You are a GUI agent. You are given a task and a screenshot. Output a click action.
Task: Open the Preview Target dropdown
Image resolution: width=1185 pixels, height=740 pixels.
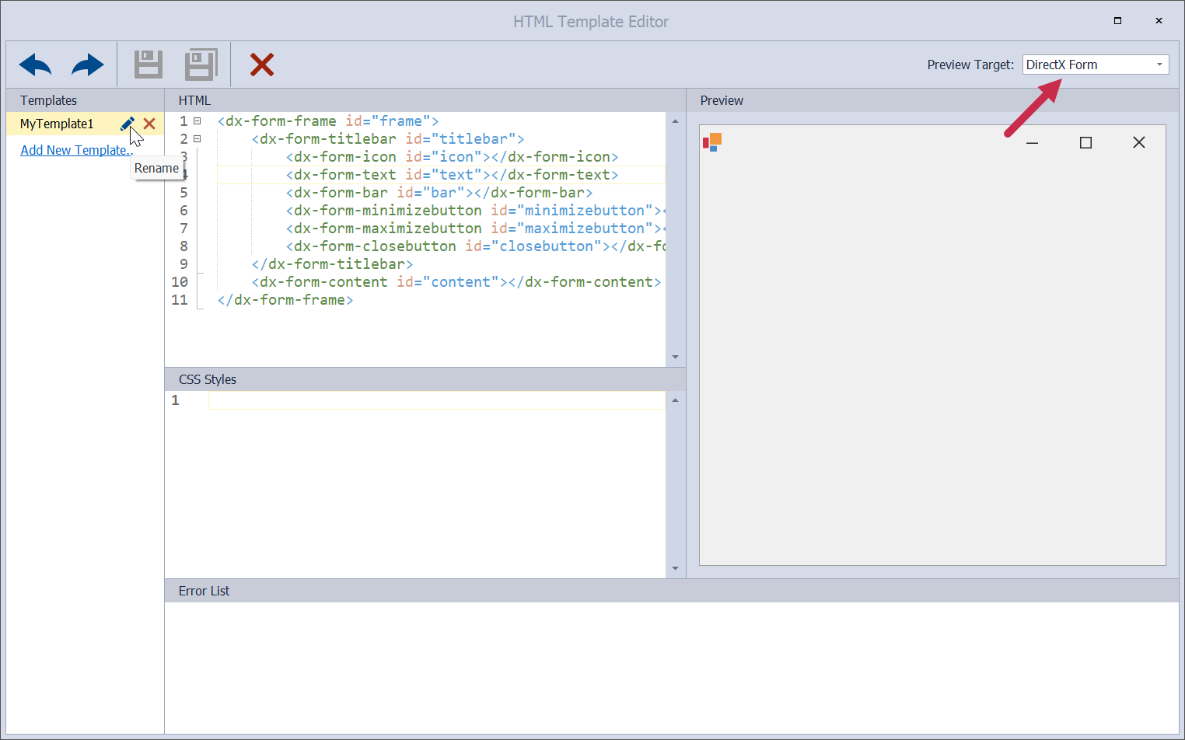1159,65
